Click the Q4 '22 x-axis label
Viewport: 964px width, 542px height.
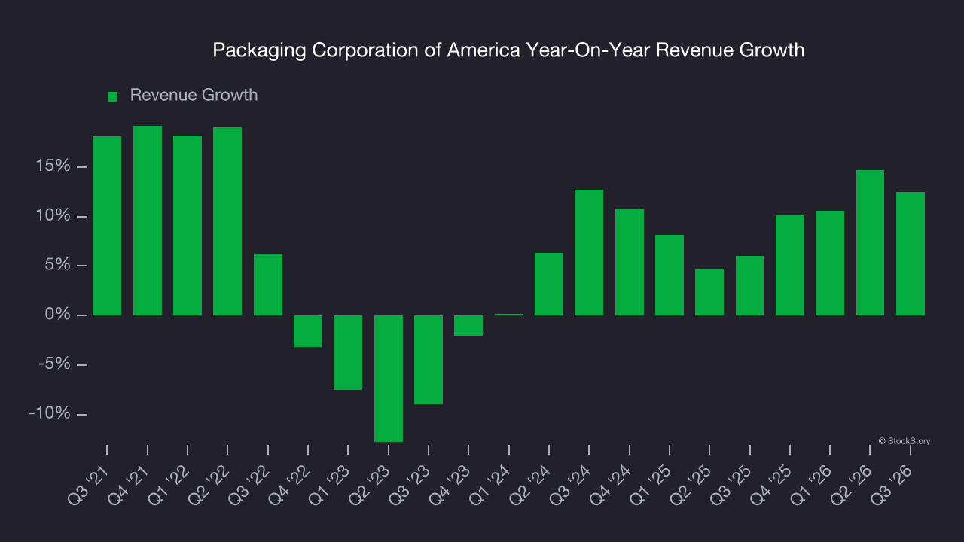(288, 486)
